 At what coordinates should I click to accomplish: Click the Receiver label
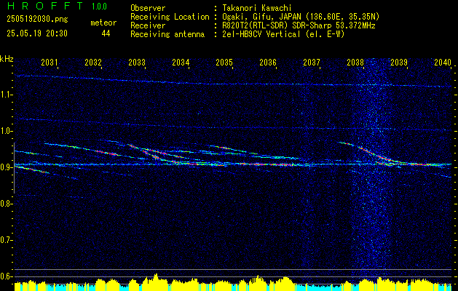click(x=148, y=25)
